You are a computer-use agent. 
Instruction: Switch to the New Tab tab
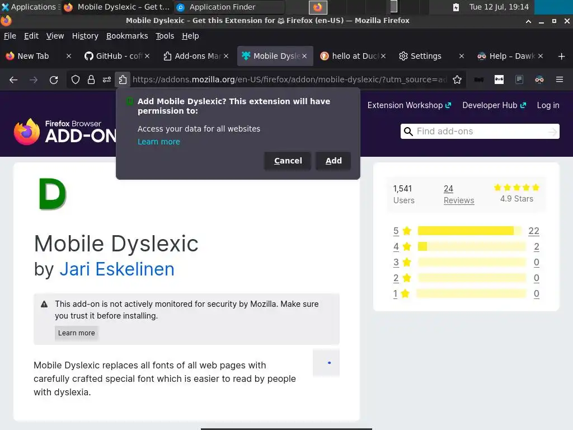click(33, 56)
